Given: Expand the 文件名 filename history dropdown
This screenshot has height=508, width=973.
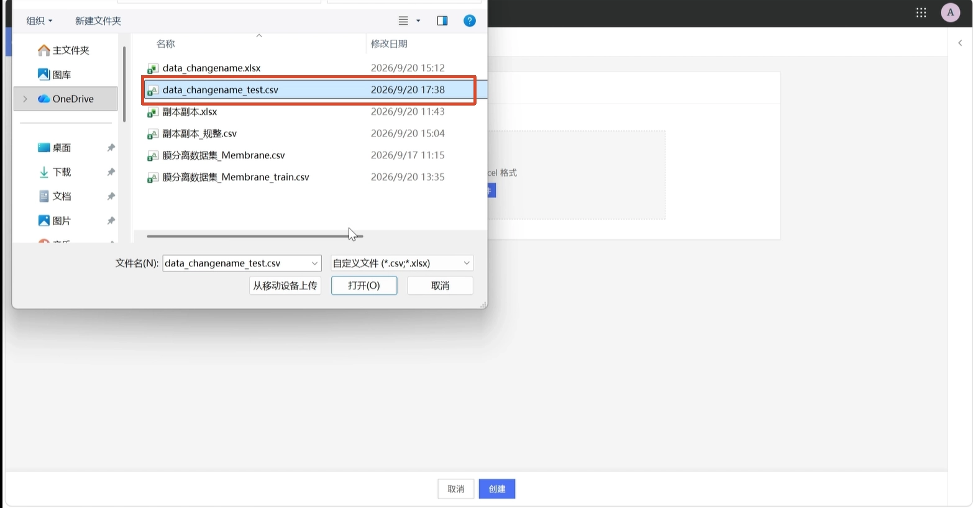Looking at the screenshot, I should pyautogui.click(x=314, y=263).
